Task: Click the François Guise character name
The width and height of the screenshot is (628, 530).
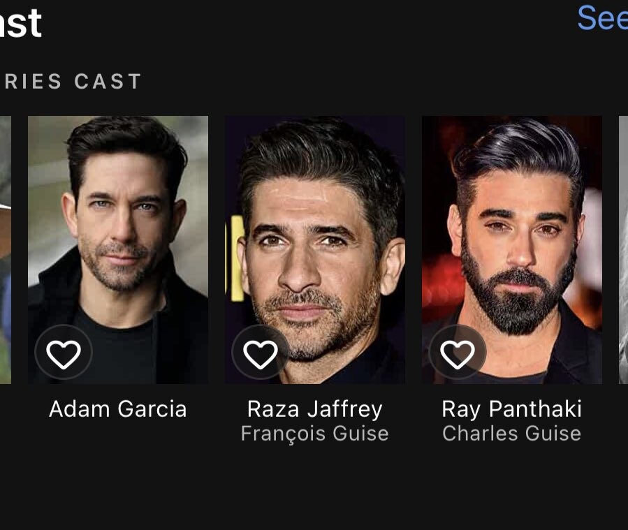Action: tap(315, 434)
